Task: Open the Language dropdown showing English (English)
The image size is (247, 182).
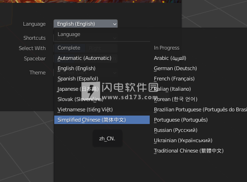Action: pyautogui.click(x=86, y=24)
